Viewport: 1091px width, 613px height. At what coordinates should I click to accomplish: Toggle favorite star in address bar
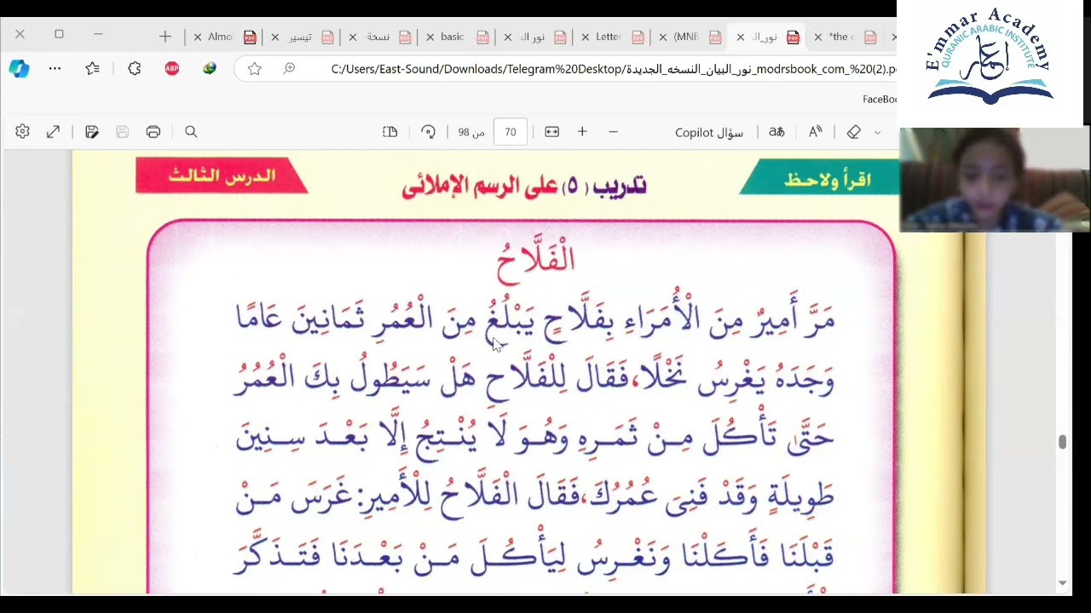point(254,69)
